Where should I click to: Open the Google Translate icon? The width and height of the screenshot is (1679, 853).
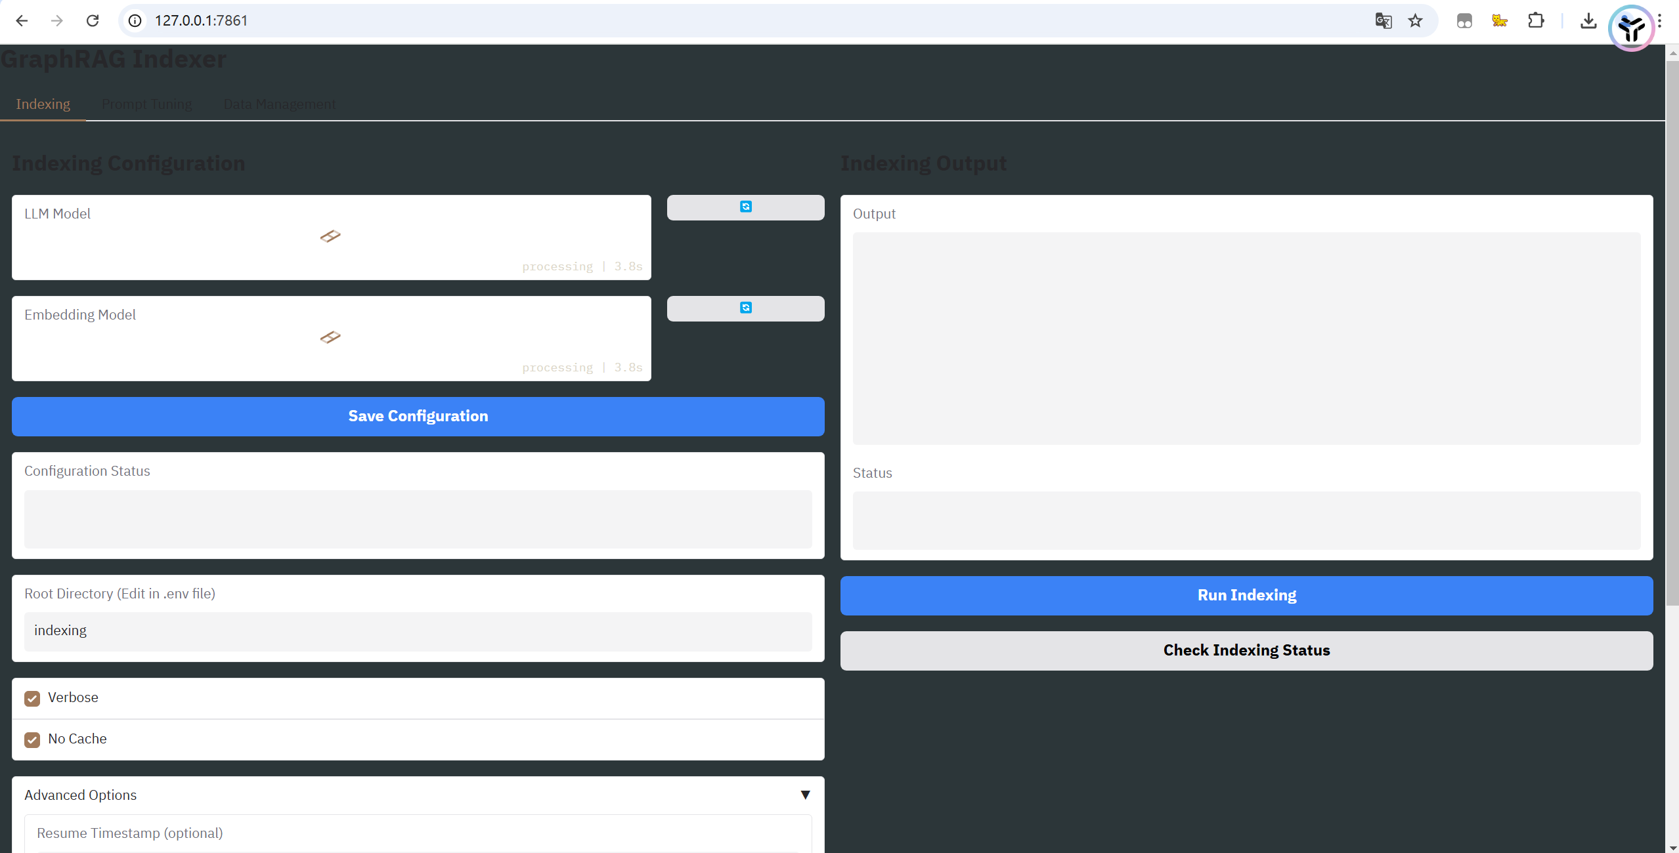click(x=1383, y=21)
